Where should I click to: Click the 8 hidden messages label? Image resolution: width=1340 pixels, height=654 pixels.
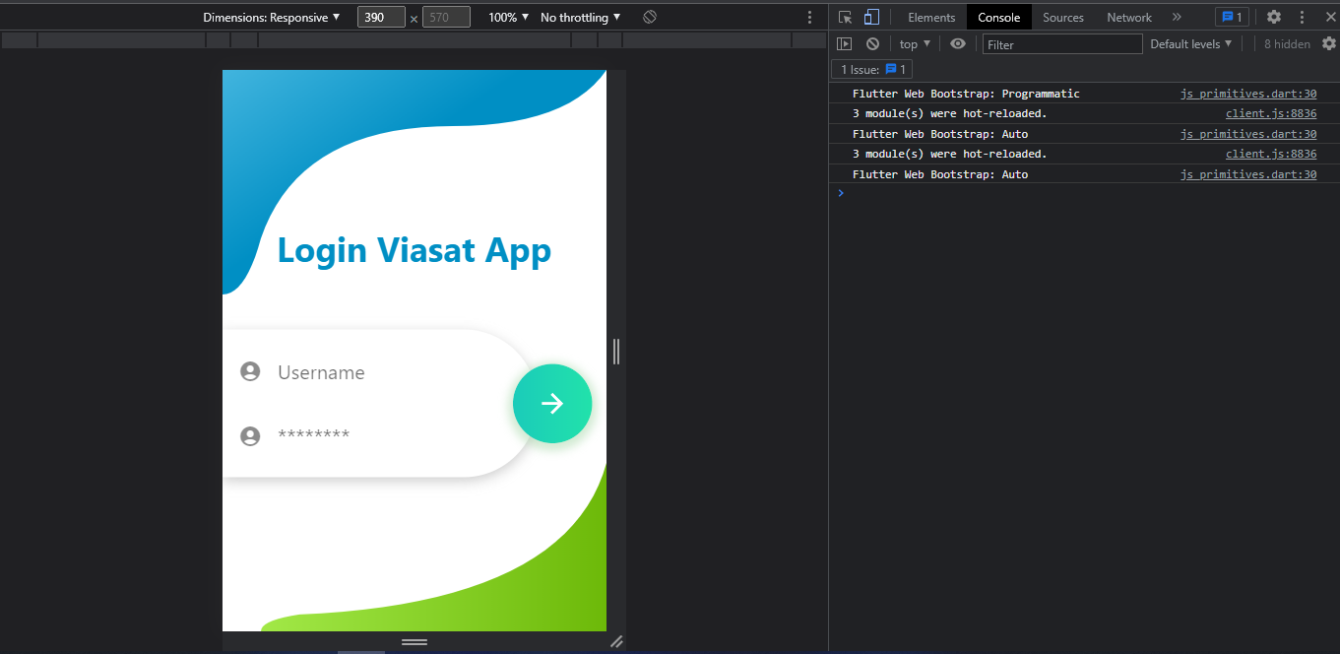point(1287,43)
